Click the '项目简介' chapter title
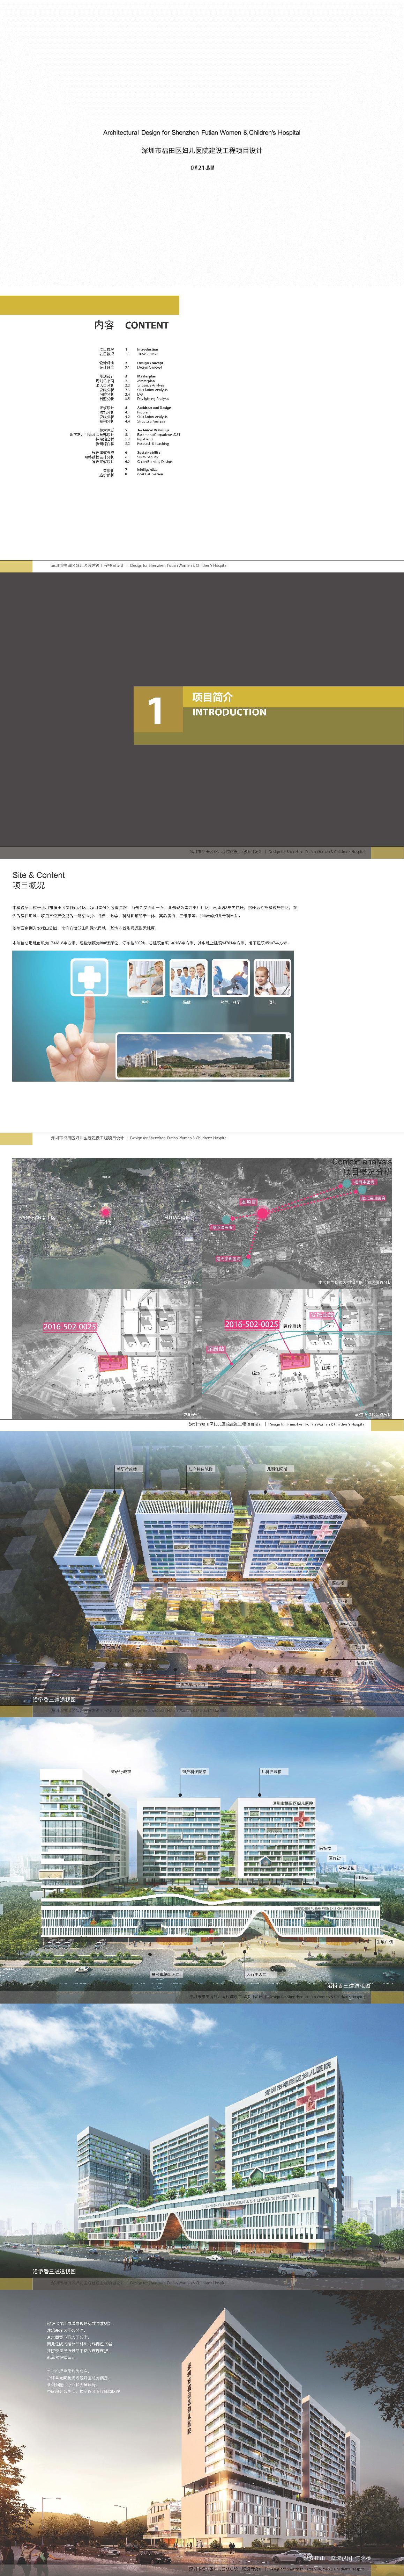 click(x=212, y=696)
